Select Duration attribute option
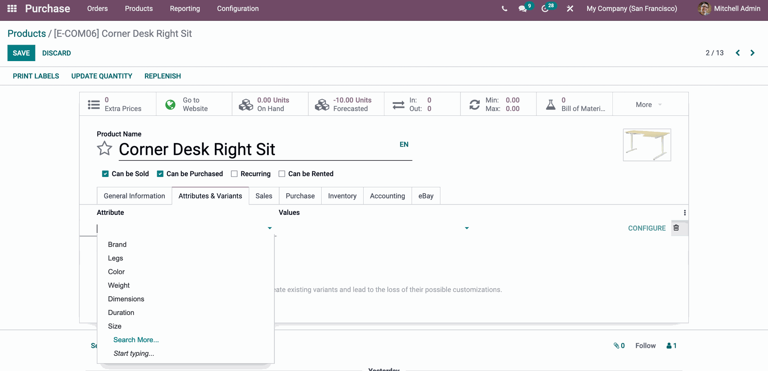 point(121,312)
